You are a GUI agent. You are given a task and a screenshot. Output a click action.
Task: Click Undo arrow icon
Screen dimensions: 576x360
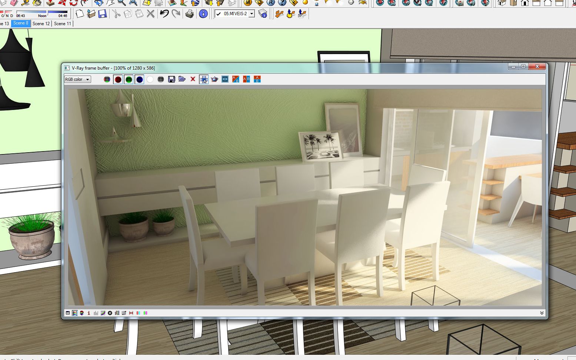pos(164,14)
